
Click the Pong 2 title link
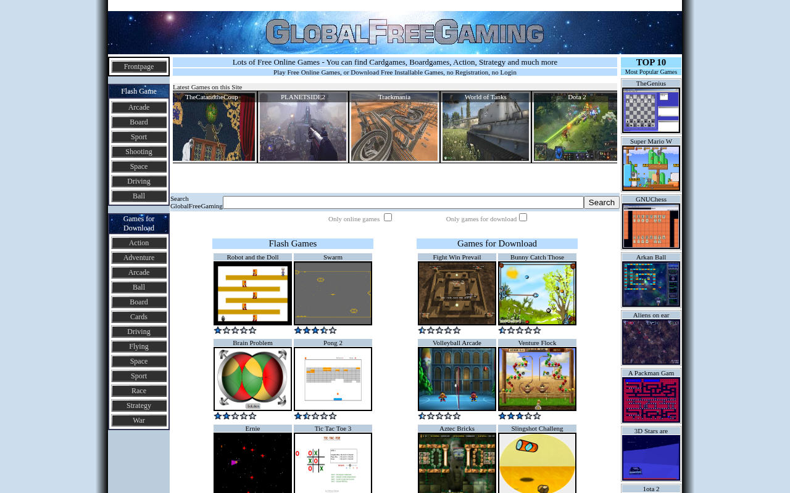click(x=333, y=343)
